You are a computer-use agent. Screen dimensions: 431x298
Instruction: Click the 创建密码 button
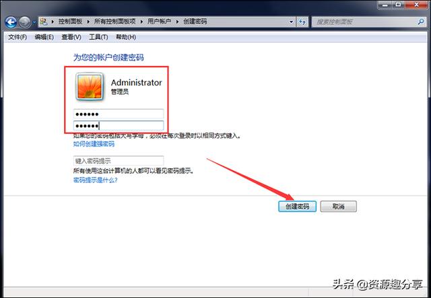297,207
